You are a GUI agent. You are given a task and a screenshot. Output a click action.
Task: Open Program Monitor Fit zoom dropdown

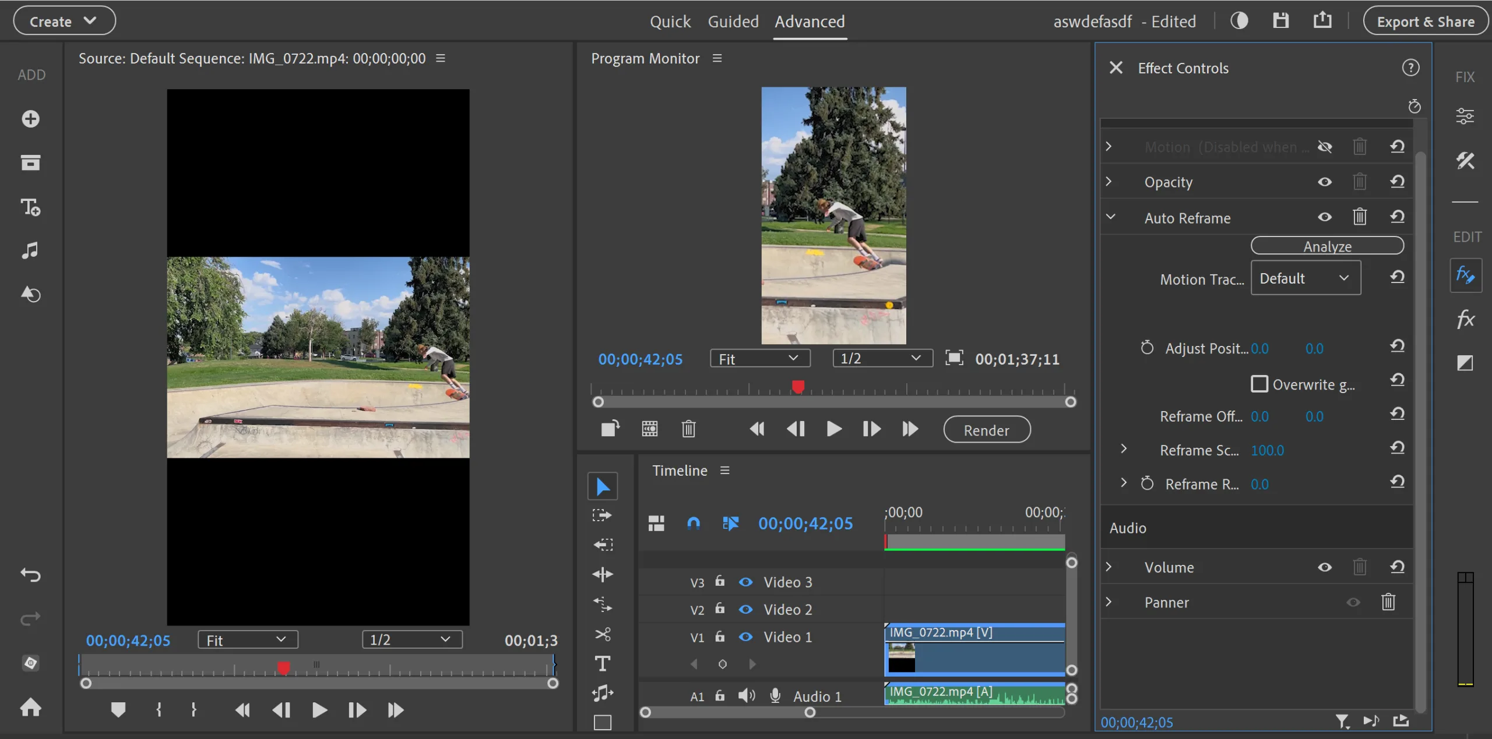[x=759, y=359]
